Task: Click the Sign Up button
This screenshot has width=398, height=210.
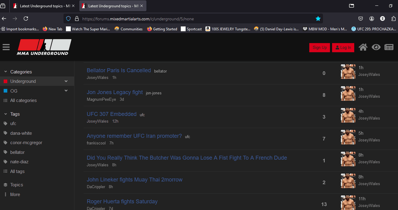Action: point(319,47)
